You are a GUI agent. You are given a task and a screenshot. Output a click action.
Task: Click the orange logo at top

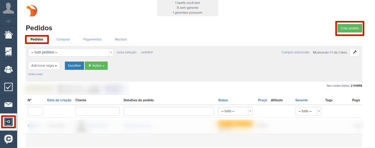pos(32,11)
